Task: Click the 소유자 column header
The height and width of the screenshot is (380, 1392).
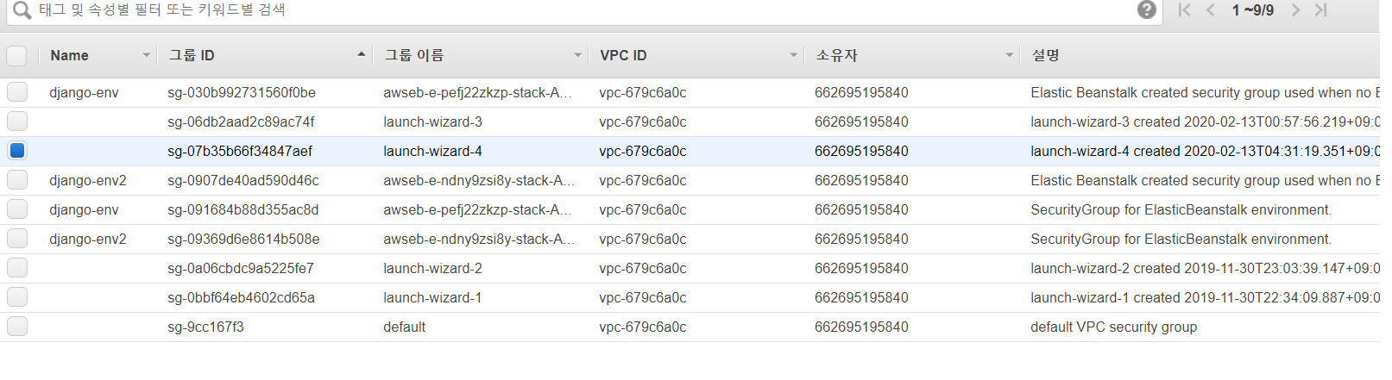Action: click(x=837, y=55)
